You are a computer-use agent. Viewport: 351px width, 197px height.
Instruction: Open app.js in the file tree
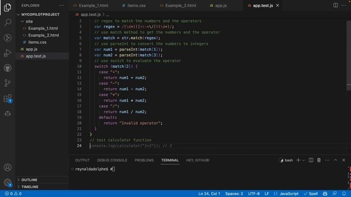[x=32, y=49]
